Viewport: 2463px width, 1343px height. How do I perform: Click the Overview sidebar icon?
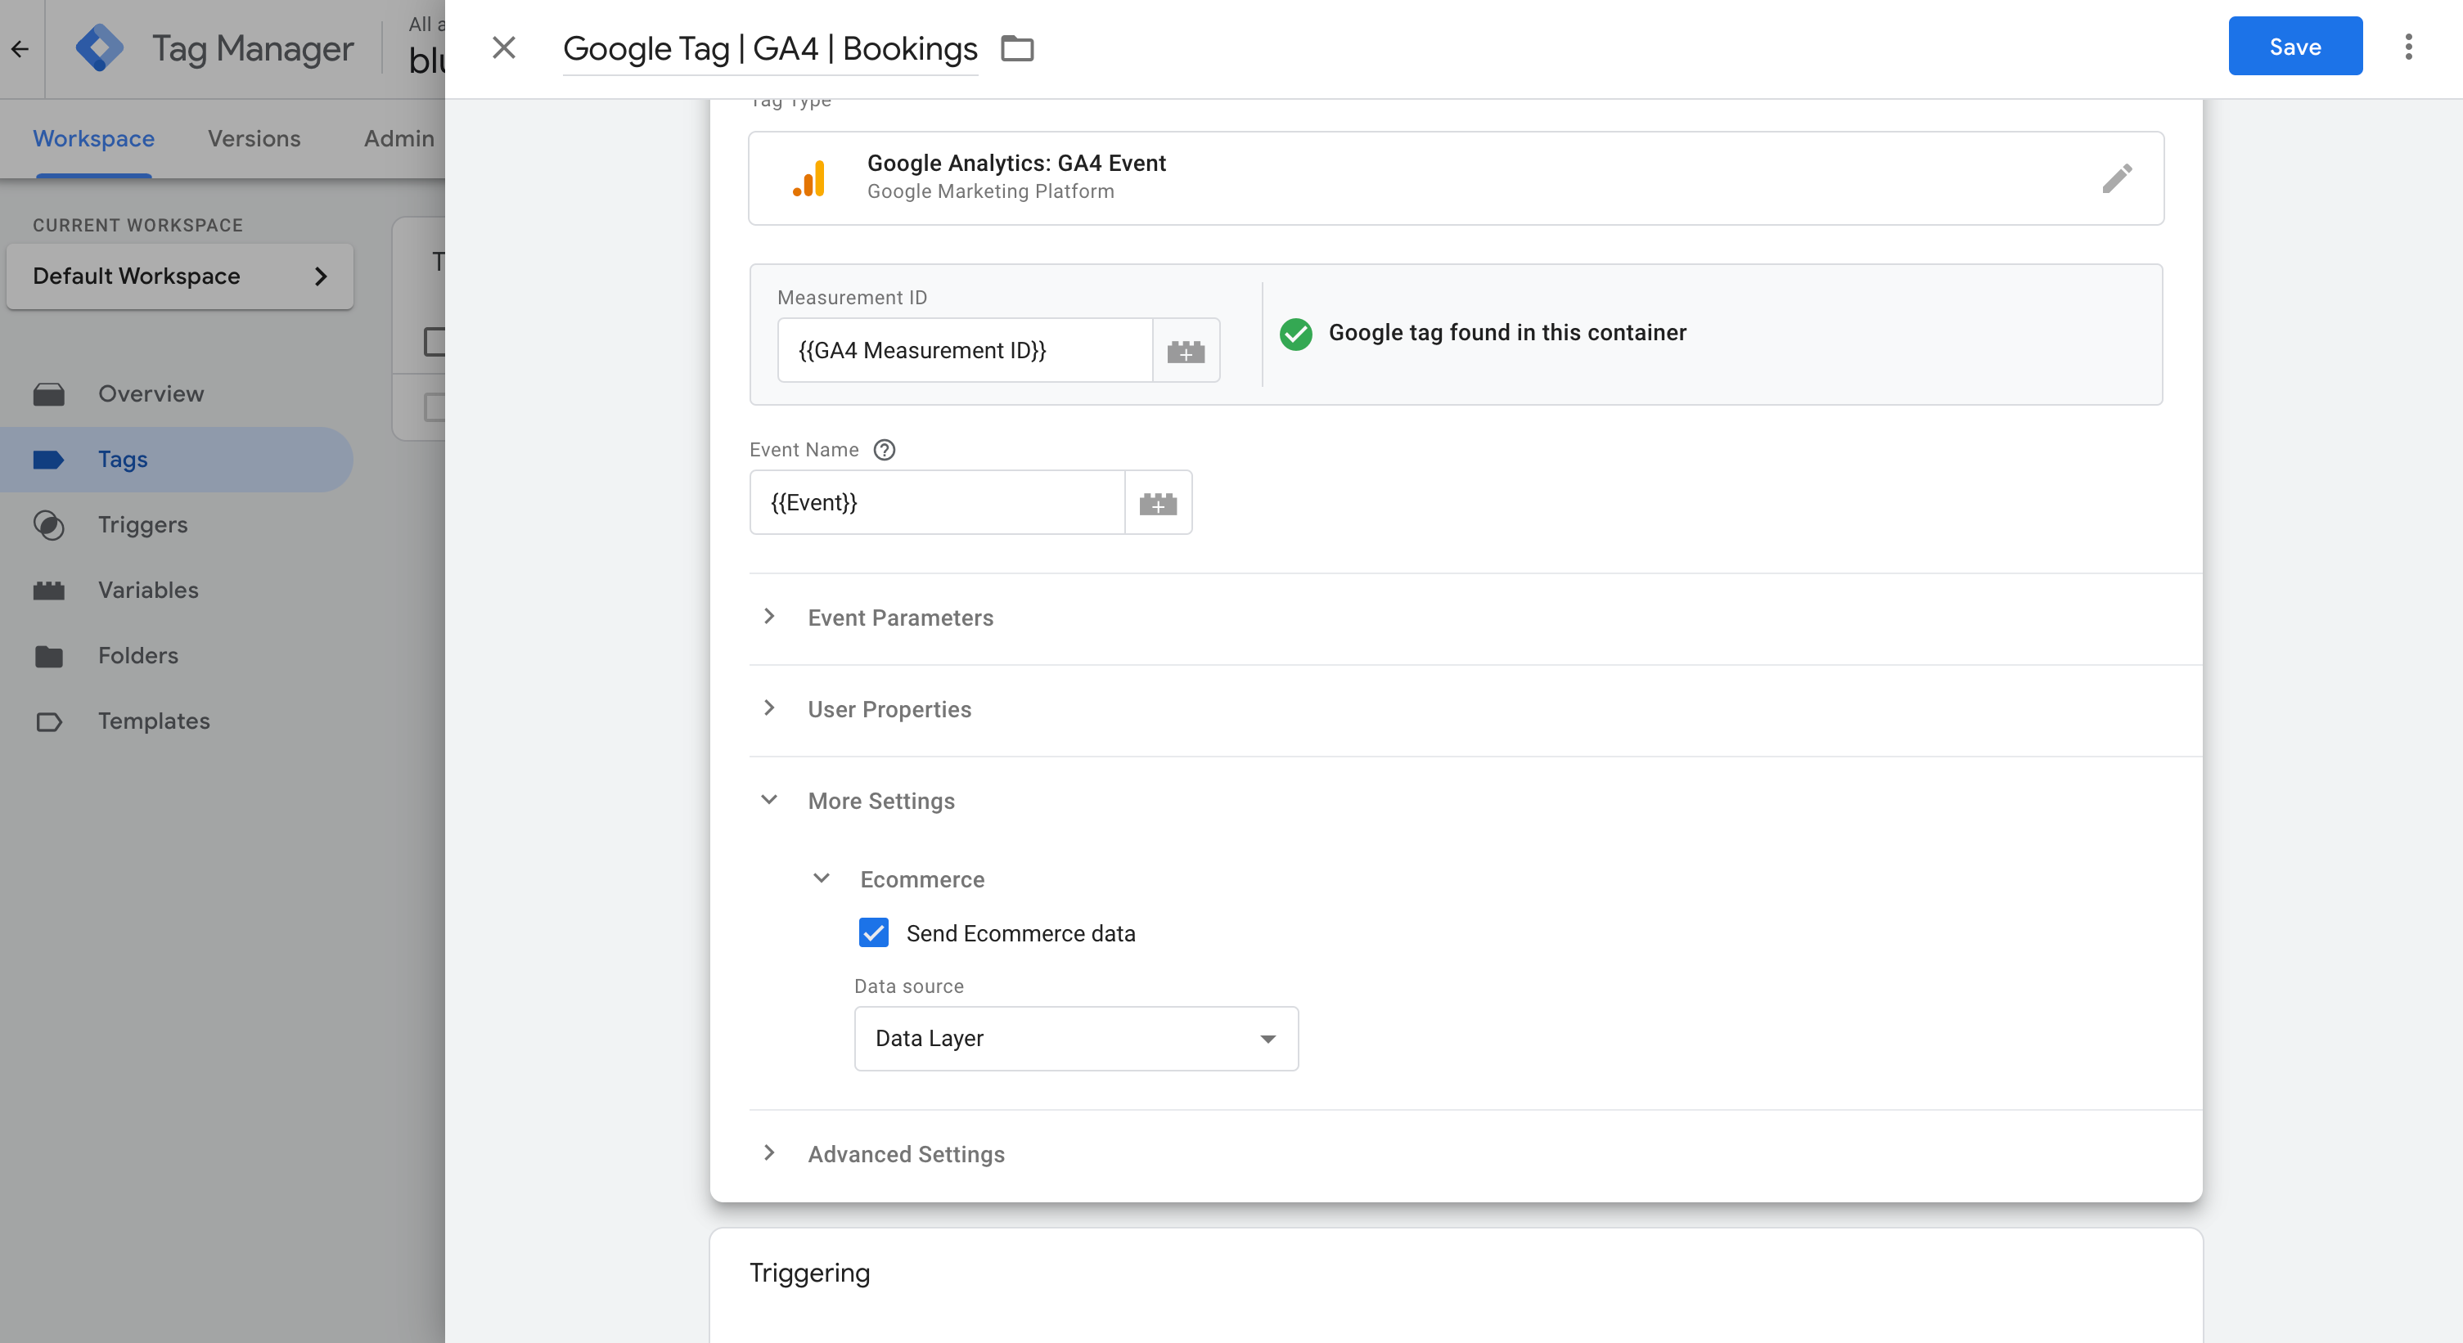[x=49, y=395]
